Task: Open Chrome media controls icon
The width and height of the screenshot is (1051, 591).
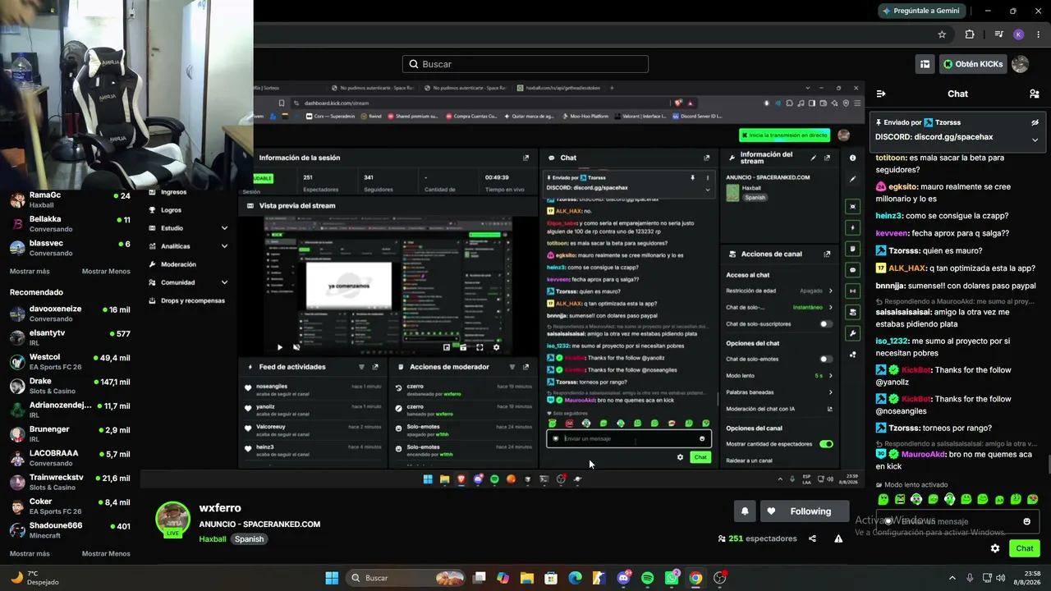Action: [x=998, y=34]
